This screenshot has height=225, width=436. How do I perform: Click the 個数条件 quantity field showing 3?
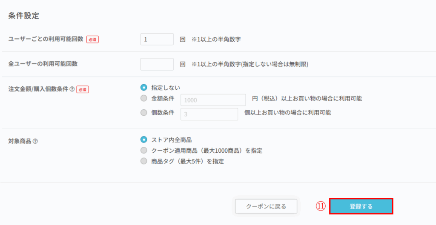tap(209, 114)
